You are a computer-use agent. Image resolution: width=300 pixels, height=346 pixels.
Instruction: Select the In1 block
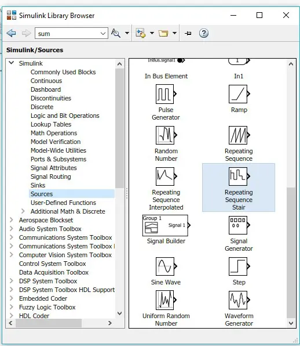[x=239, y=69]
